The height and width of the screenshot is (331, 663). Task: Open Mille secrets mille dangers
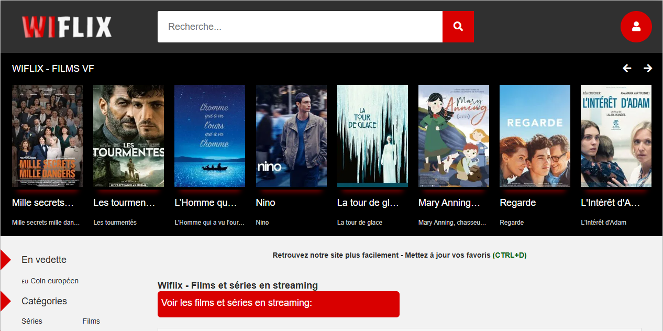tap(47, 136)
